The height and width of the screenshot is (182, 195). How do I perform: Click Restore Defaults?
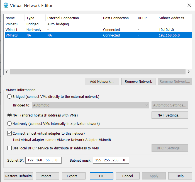pos(18,176)
